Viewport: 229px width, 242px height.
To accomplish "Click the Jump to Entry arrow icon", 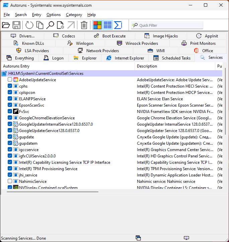I will tap(71, 25).
